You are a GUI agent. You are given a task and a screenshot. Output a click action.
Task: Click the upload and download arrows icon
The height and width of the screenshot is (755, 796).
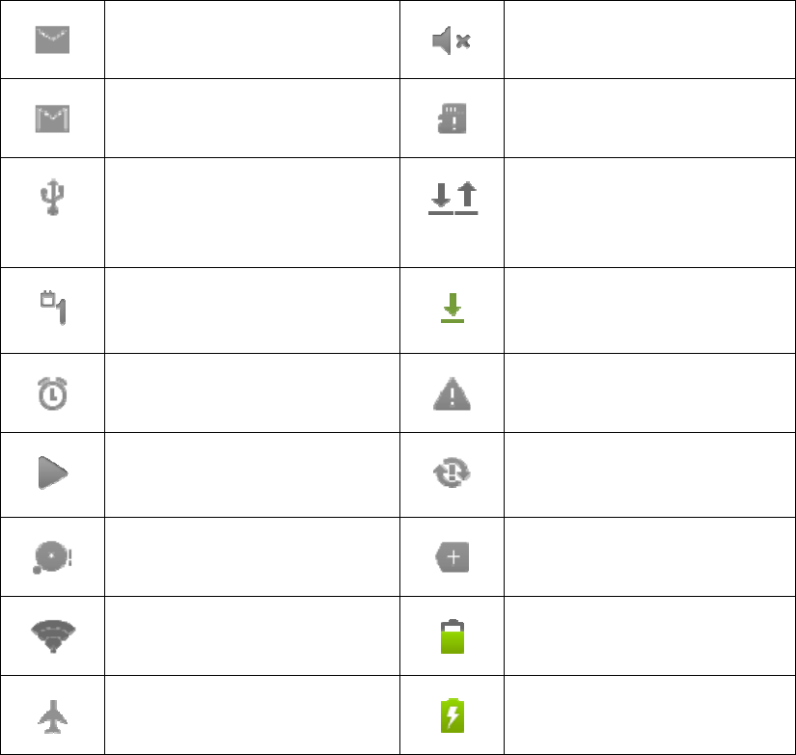pyautogui.click(x=453, y=198)
